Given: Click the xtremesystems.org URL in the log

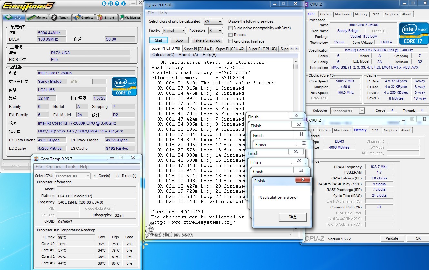Looking at the screenshot, I should (194, 222).
